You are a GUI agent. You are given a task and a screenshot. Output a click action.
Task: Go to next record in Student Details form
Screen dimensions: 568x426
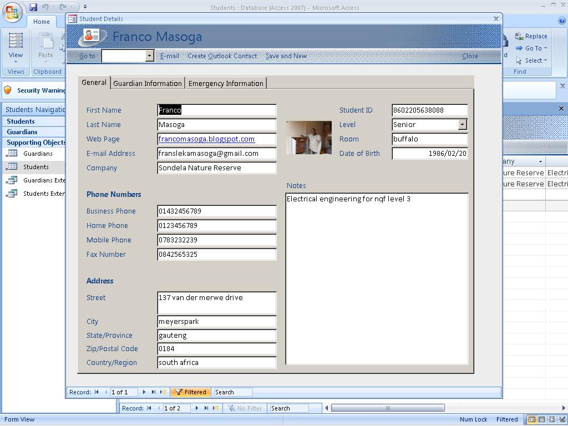tap(144, 392)
